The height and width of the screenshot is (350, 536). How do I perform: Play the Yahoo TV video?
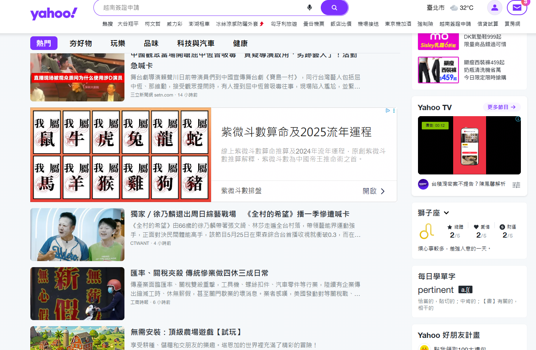(x=469, y=145)
